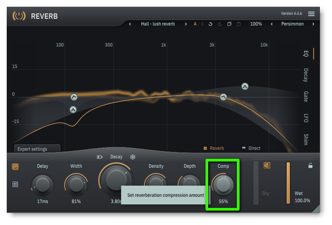The width and height of the screenshot is (332, 225).
Task: Open the 100% scale selector
Action: pyautogui.click(x=256, y=24)
